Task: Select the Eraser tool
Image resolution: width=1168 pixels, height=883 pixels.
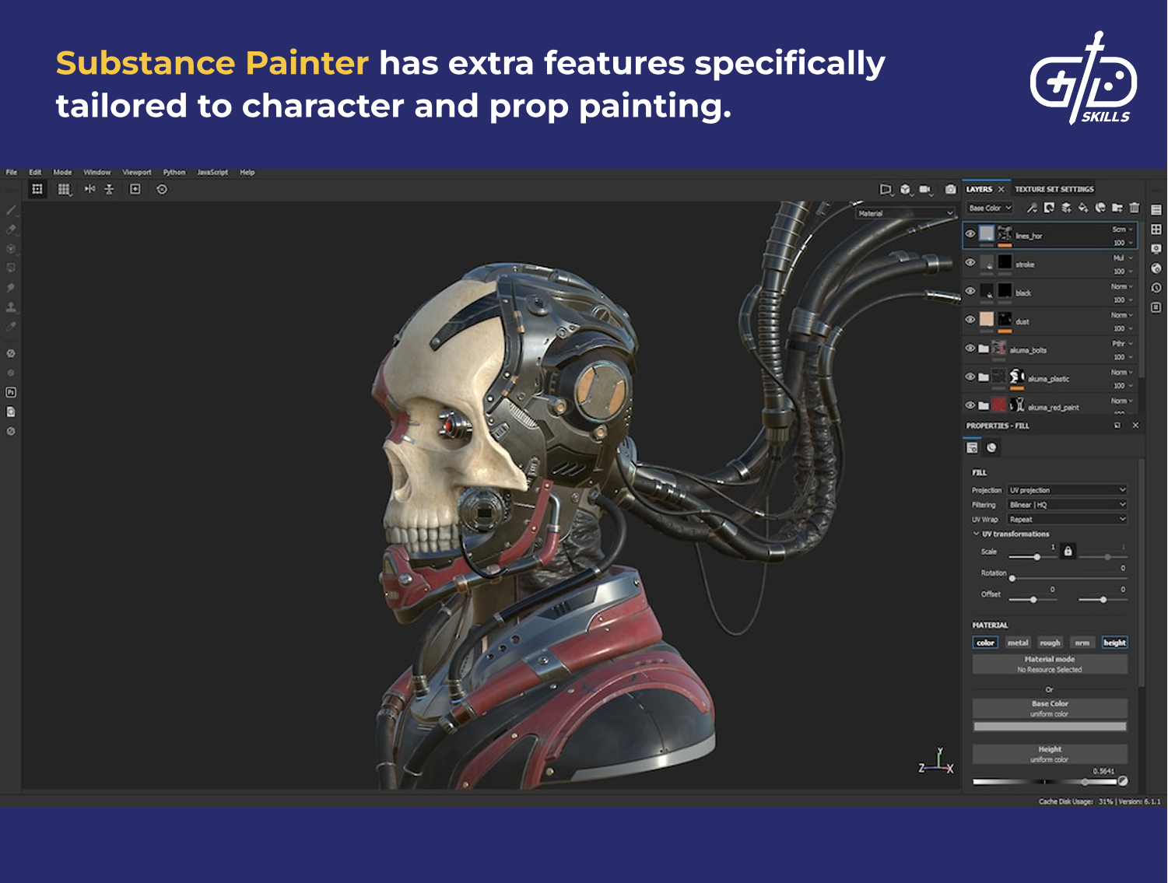Action: click(11, 230)
